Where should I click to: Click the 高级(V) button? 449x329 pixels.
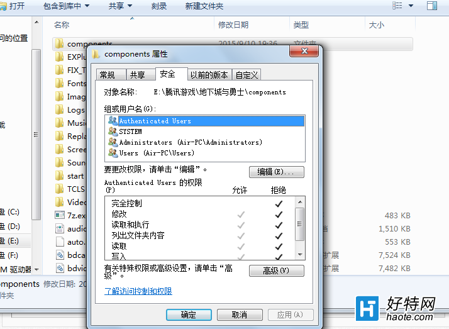point(276,270)
